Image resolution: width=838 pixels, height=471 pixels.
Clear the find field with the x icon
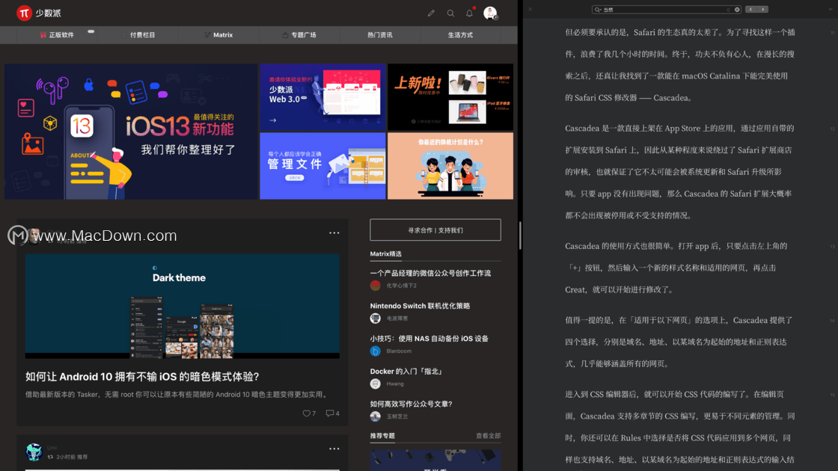737,10
